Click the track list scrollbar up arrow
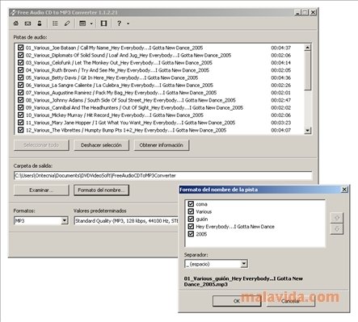 click(307, 48)
